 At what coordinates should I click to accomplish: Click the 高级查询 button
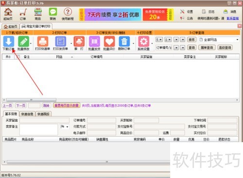tap(225, 48)
